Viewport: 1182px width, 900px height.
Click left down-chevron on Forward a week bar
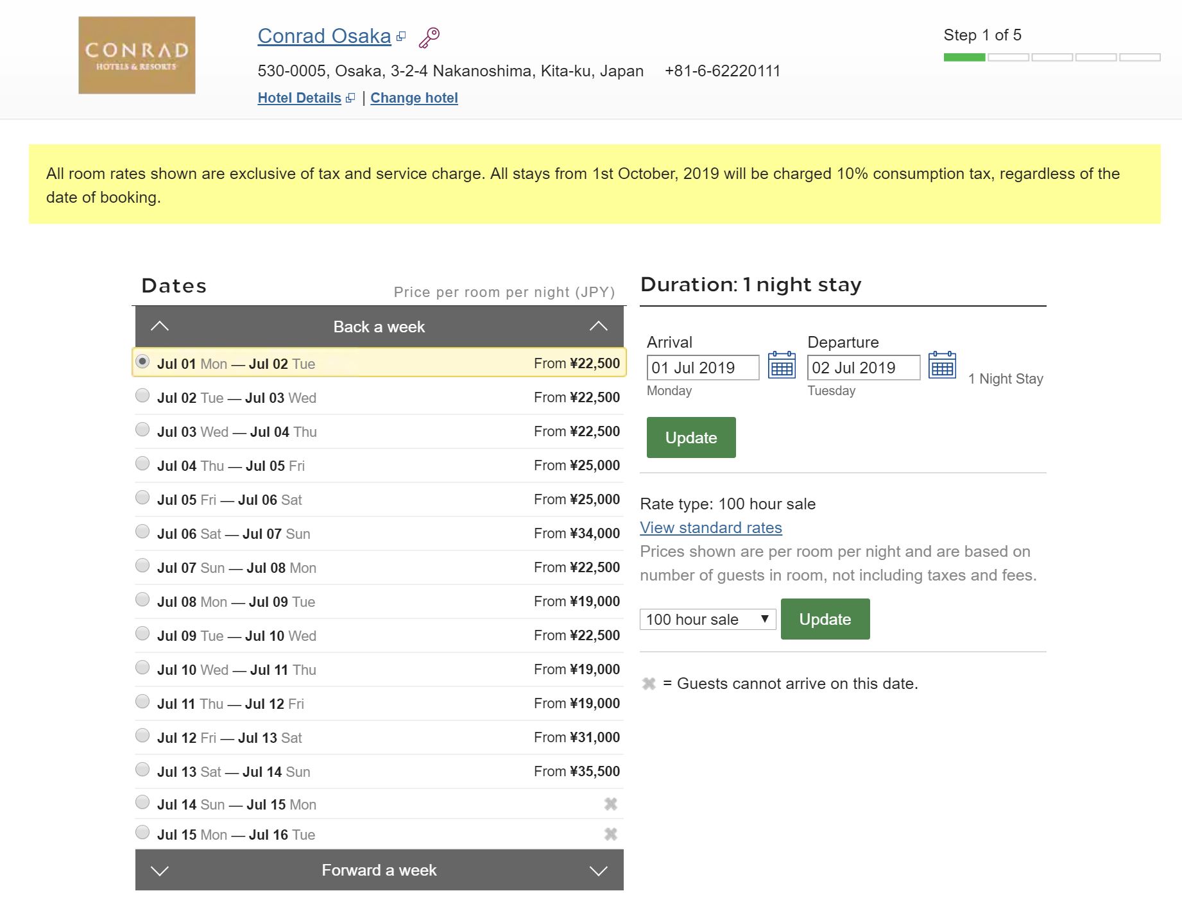point(160,870)
